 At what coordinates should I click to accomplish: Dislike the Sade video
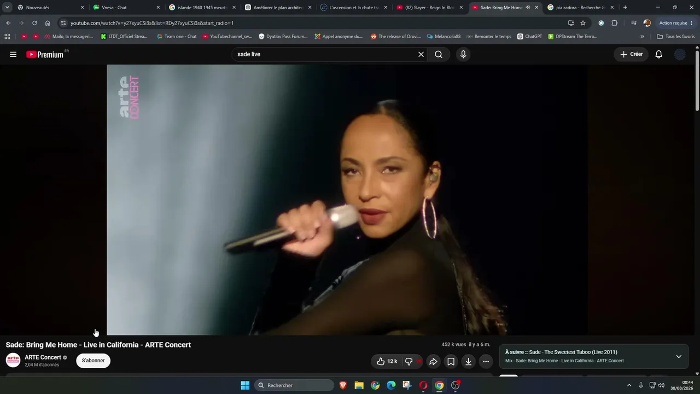pyautogui.click(x=412, y=361)
